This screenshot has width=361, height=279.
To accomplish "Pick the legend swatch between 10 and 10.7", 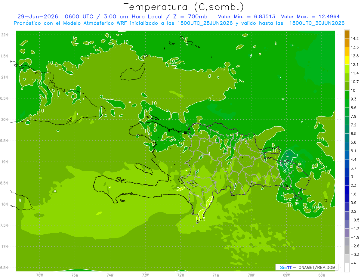I will click(347, 86).
